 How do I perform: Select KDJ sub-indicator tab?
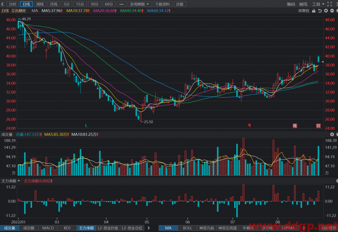[67, 228]
